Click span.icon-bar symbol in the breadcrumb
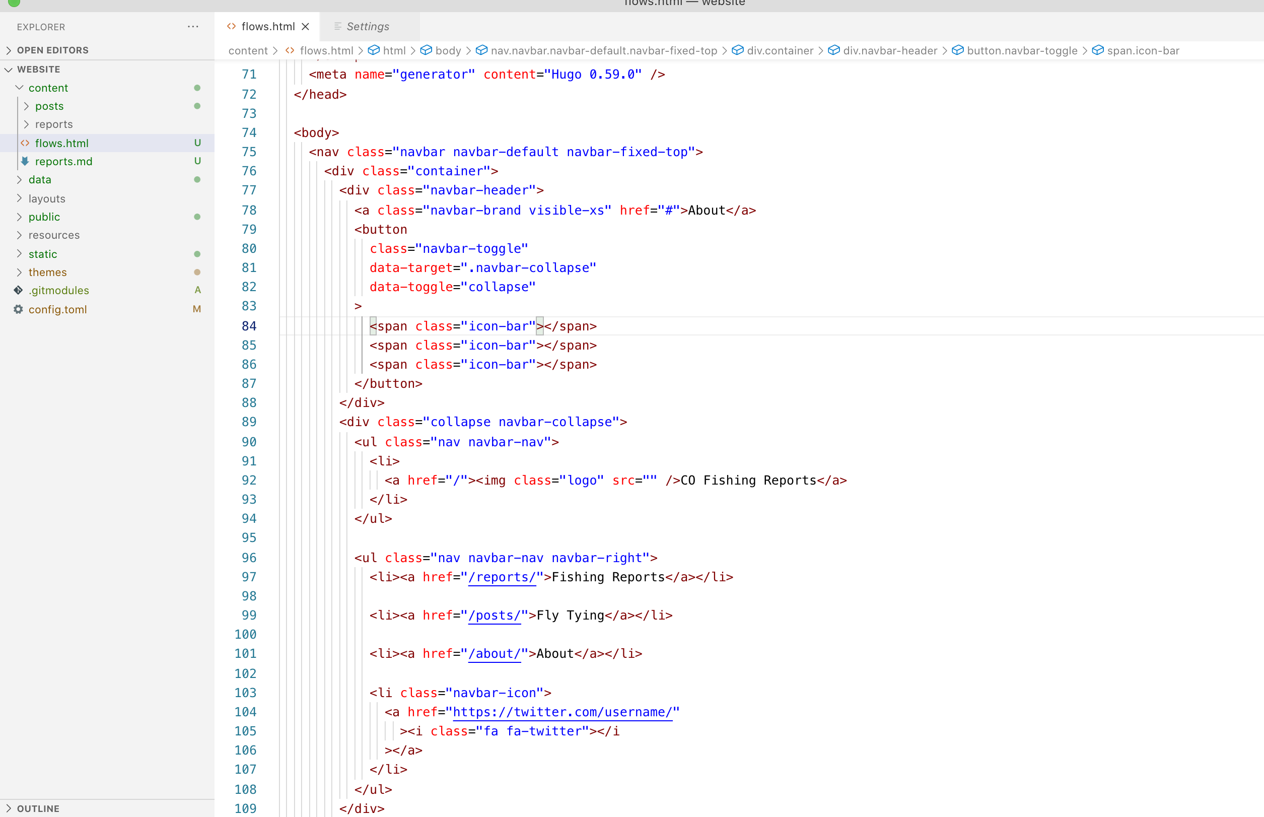Screen dimensions: 1264x817 coord(1143,50)
